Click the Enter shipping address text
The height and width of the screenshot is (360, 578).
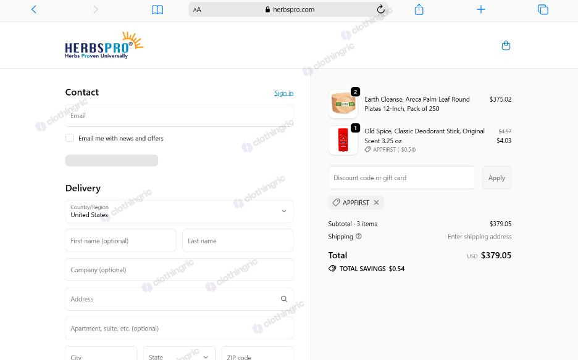click(x=479, y=236)
